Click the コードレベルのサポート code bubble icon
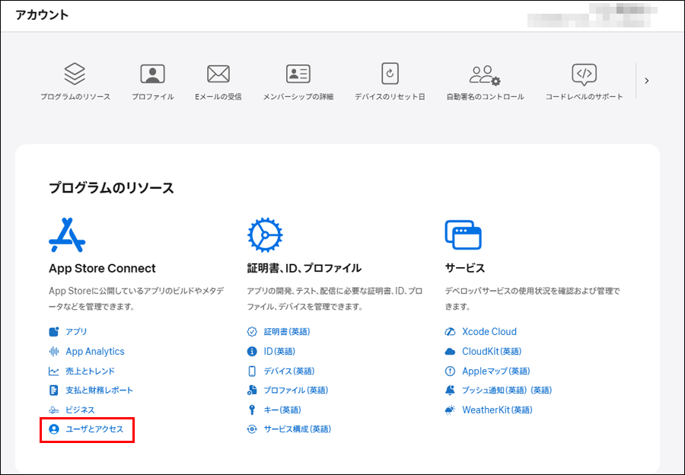 tap(584, 75)
